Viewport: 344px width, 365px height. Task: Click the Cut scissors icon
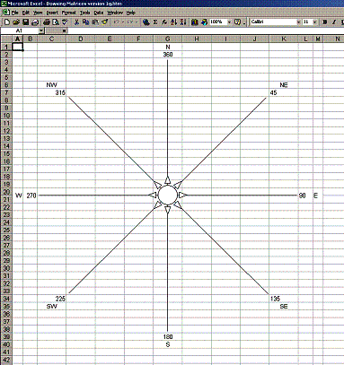pos(76,22)
